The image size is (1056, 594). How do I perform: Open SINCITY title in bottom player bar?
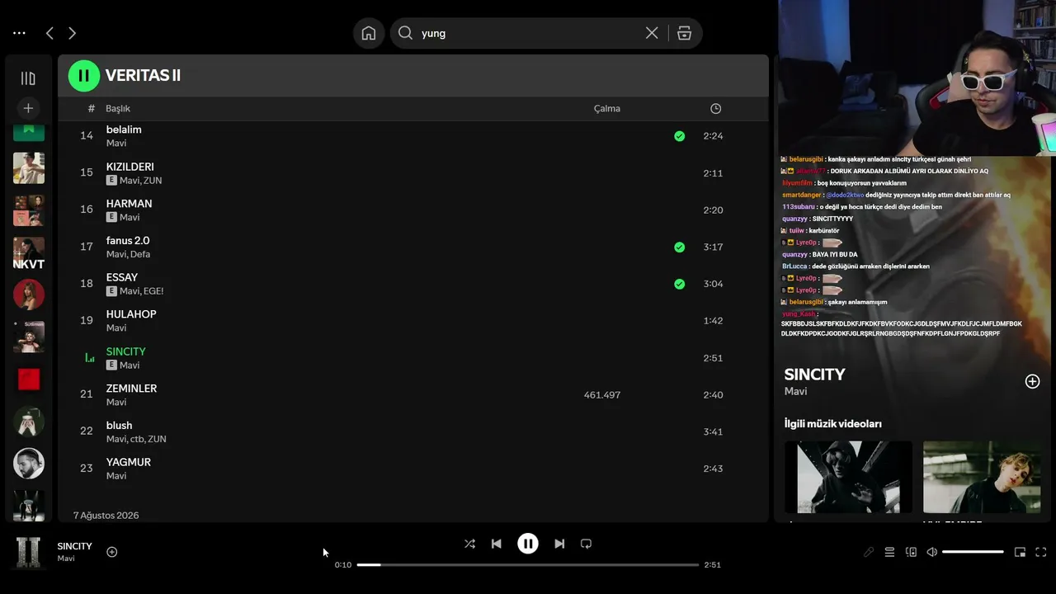[75, 546]
